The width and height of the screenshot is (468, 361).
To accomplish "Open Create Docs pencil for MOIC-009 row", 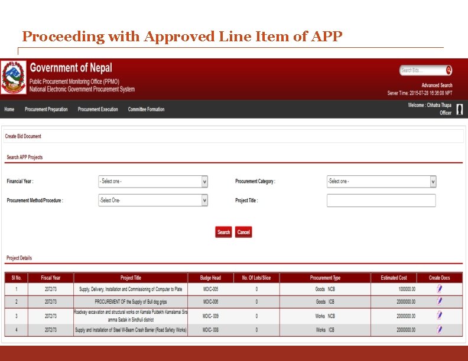I will 440,316.
